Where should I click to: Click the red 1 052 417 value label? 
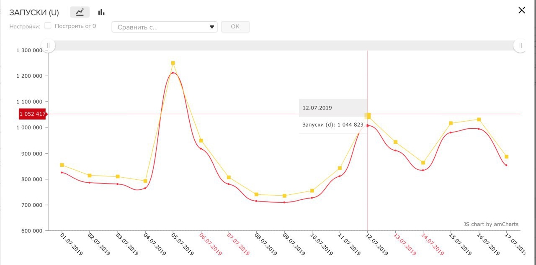click(32, 114)
